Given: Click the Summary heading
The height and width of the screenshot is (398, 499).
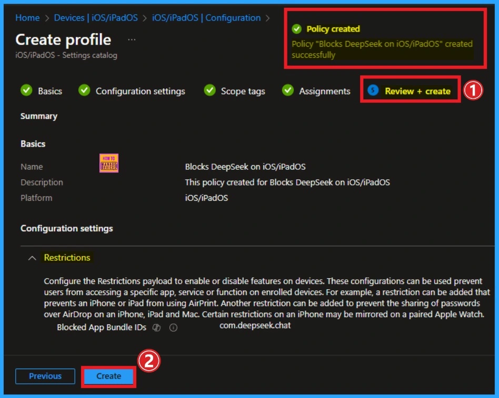Looking at the screenshot, I should click(x=39, y=116).
